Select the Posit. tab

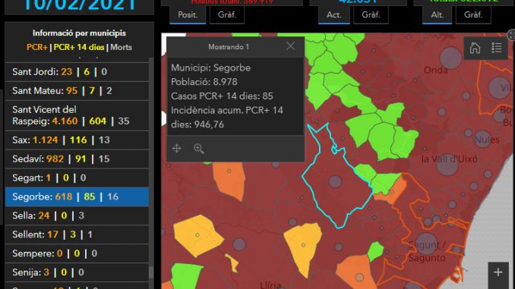pos(188,14)
